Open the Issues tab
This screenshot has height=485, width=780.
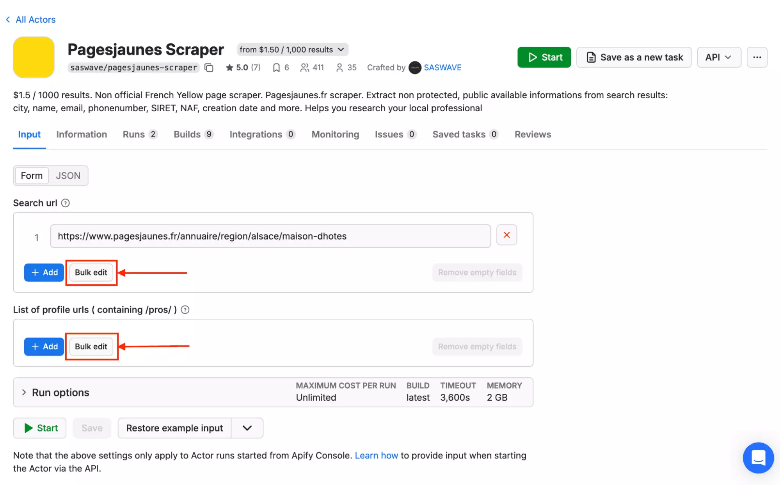pyautogui.click(x=396, y=134)
